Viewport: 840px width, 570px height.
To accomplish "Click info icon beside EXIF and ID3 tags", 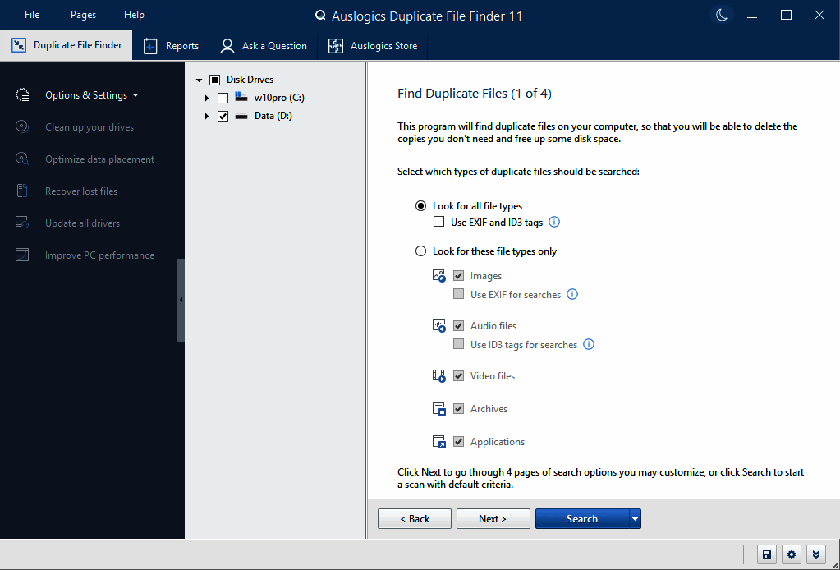I will [x=554, y=223].
